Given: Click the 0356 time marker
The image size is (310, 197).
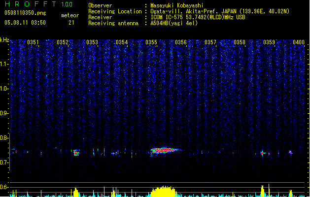Looking at the screenshot, I should pyautogui.click(x=181, y=42).
